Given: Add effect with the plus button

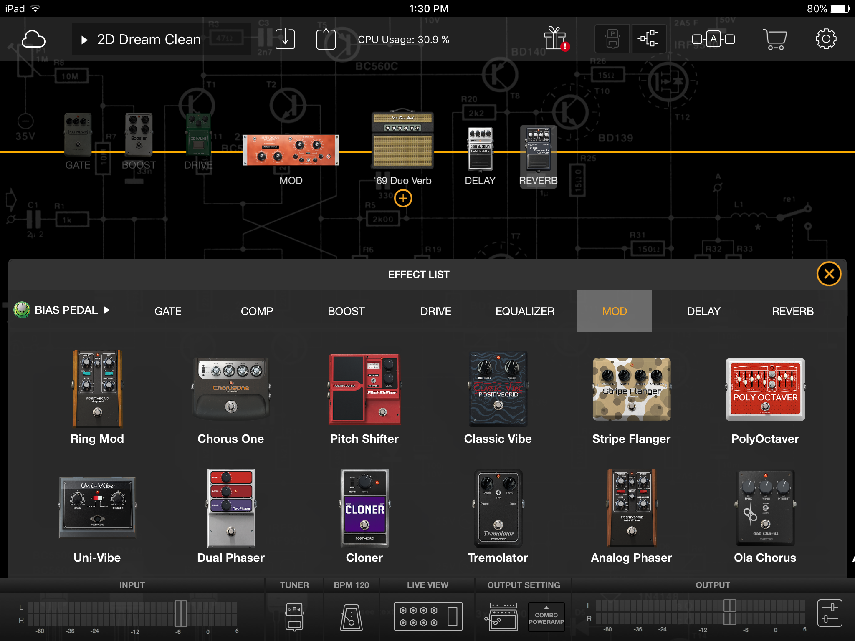Looking at the screenshot, I should point(403,198).
